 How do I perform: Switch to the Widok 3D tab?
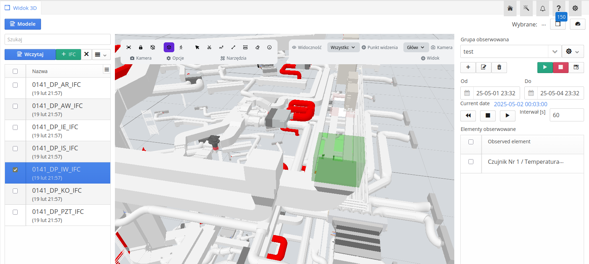pos(21,8)
